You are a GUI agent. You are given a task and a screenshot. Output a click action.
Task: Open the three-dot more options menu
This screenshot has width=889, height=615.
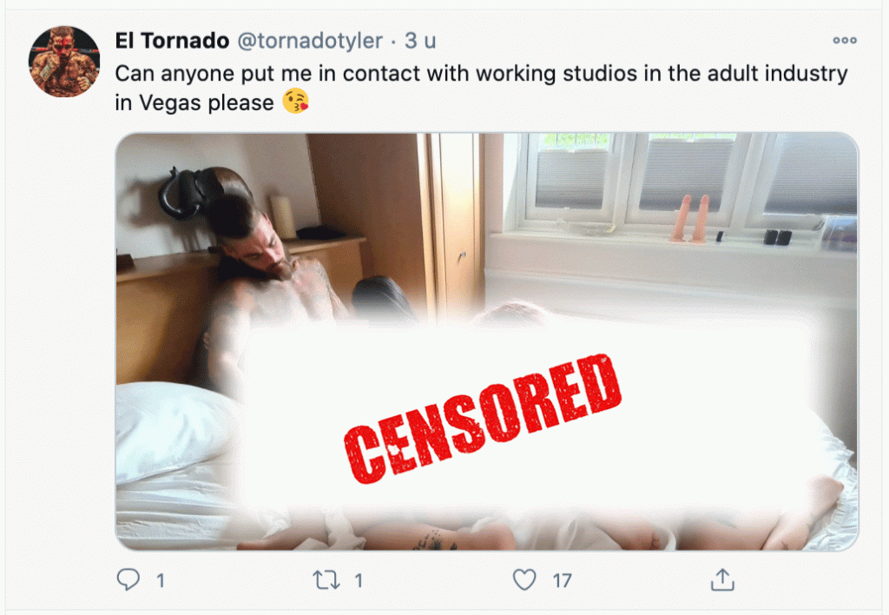coord(844,40)
